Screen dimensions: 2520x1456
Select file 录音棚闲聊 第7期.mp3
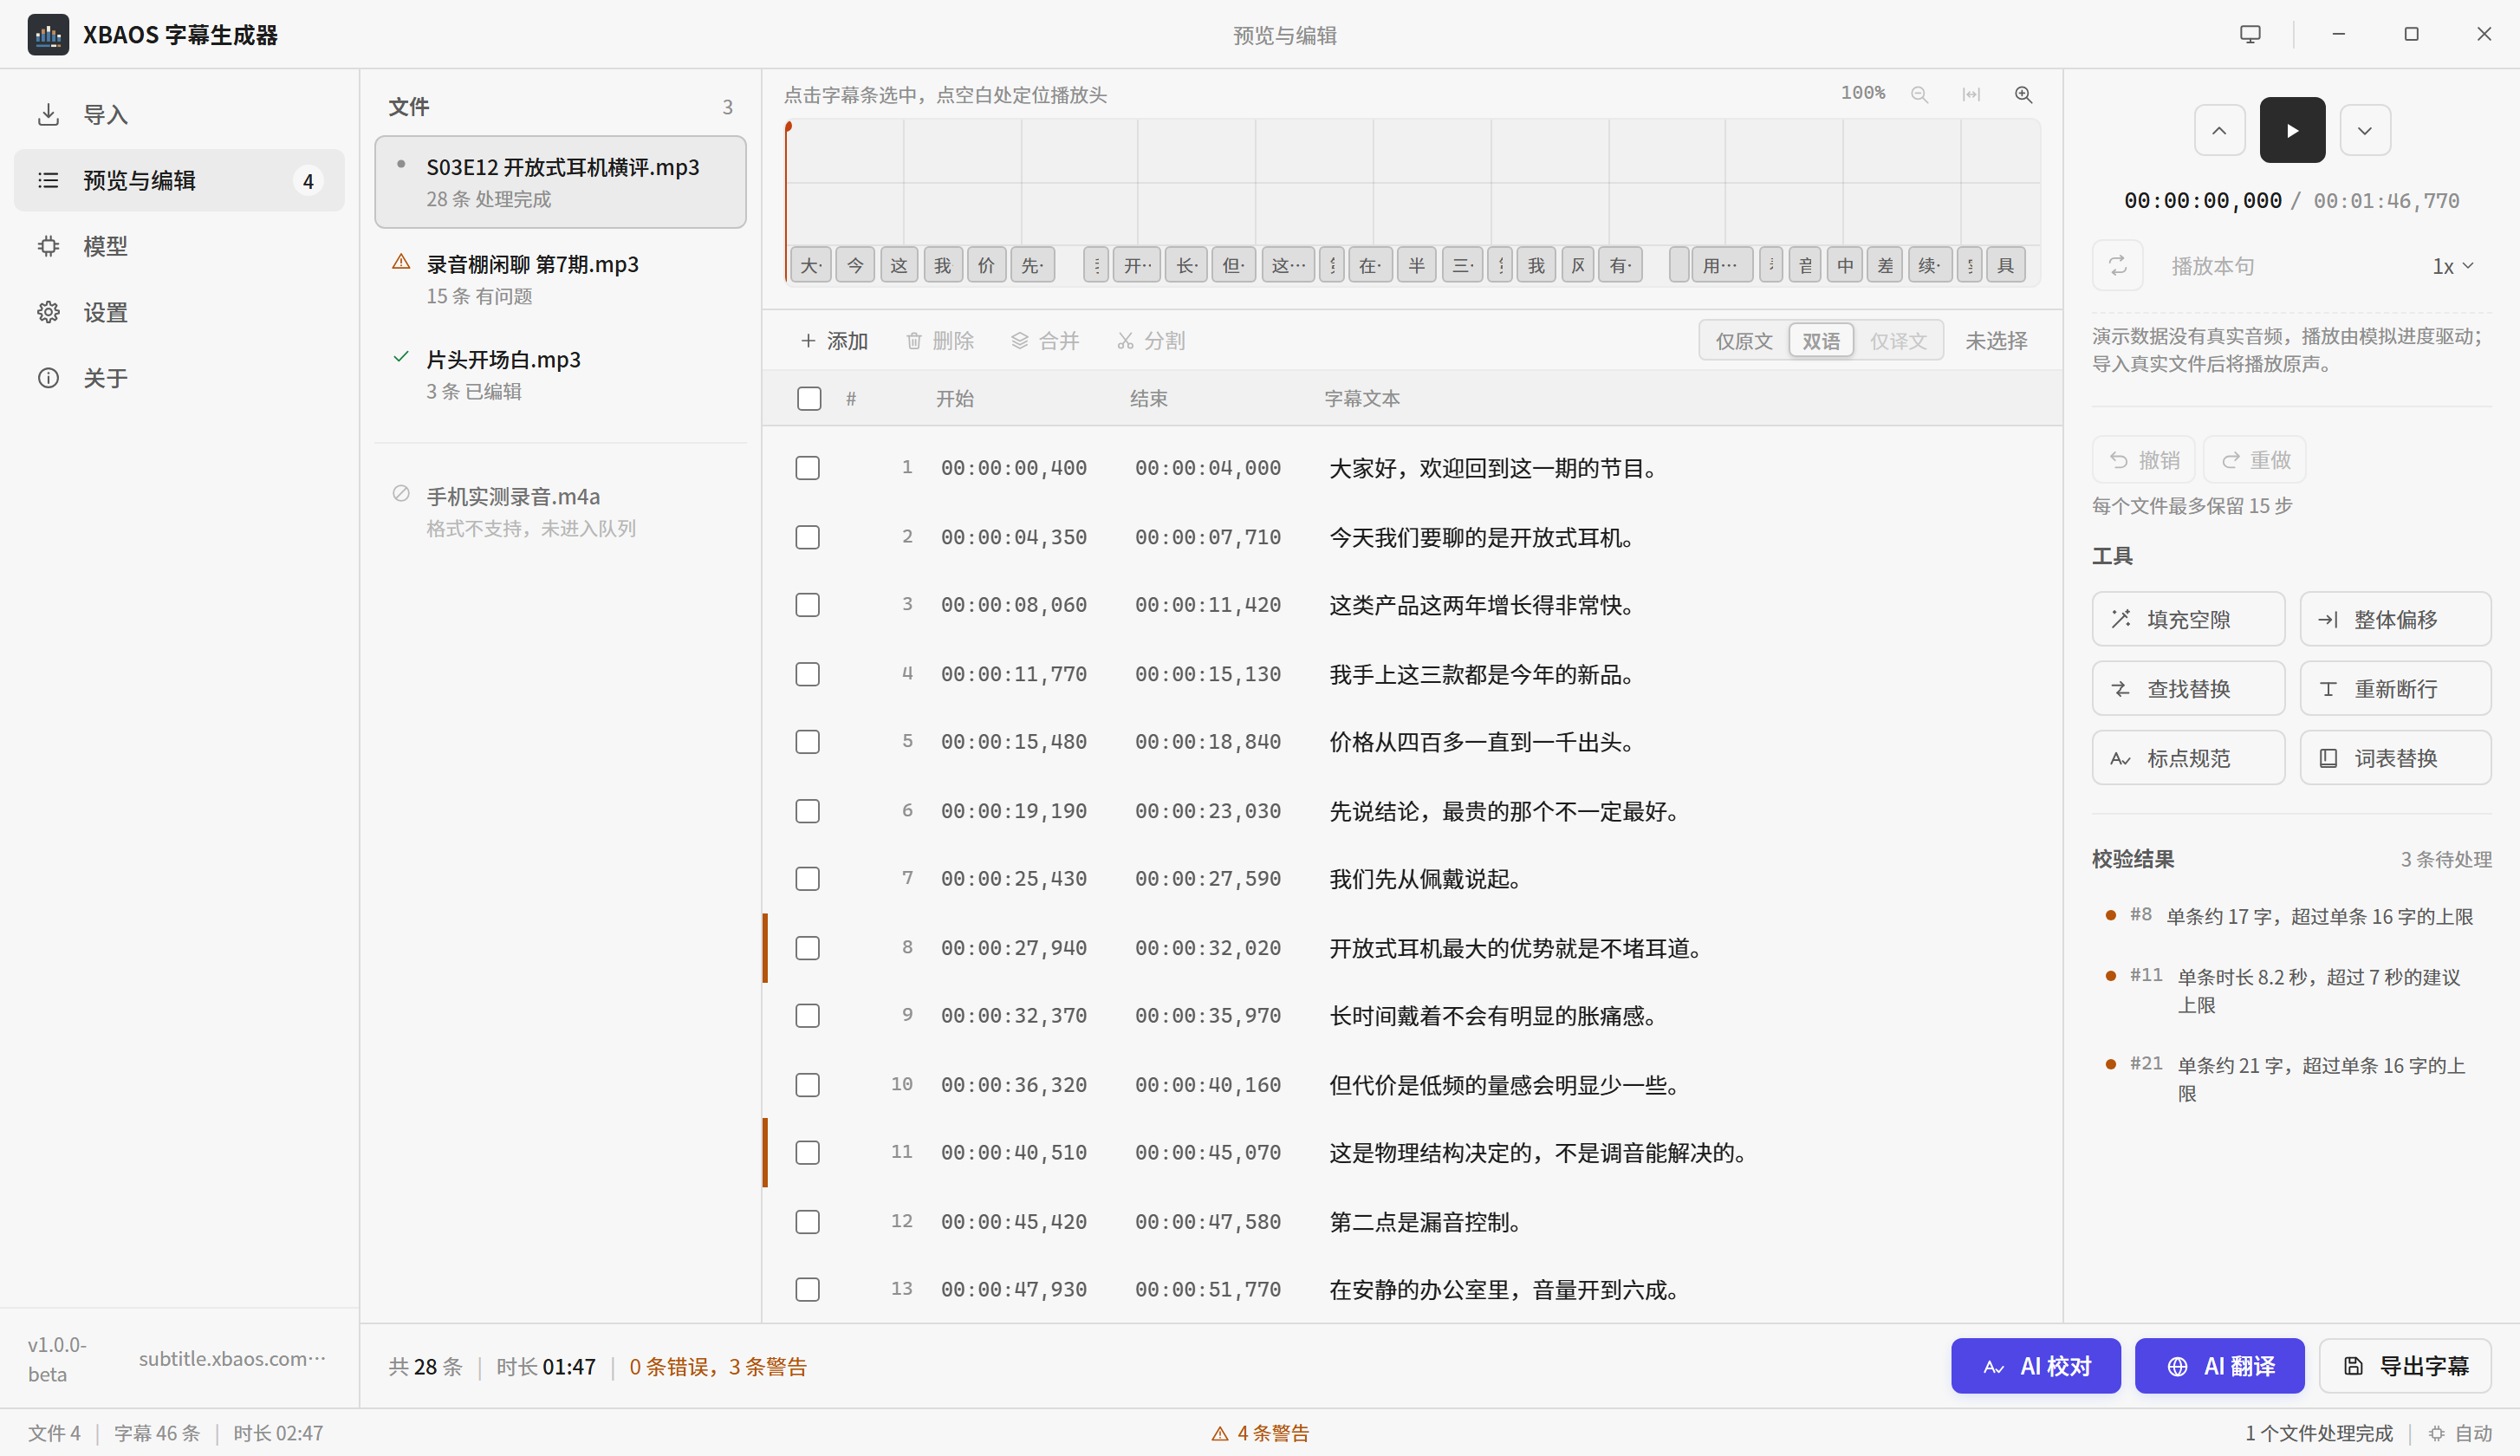click(x=560, y=279)
